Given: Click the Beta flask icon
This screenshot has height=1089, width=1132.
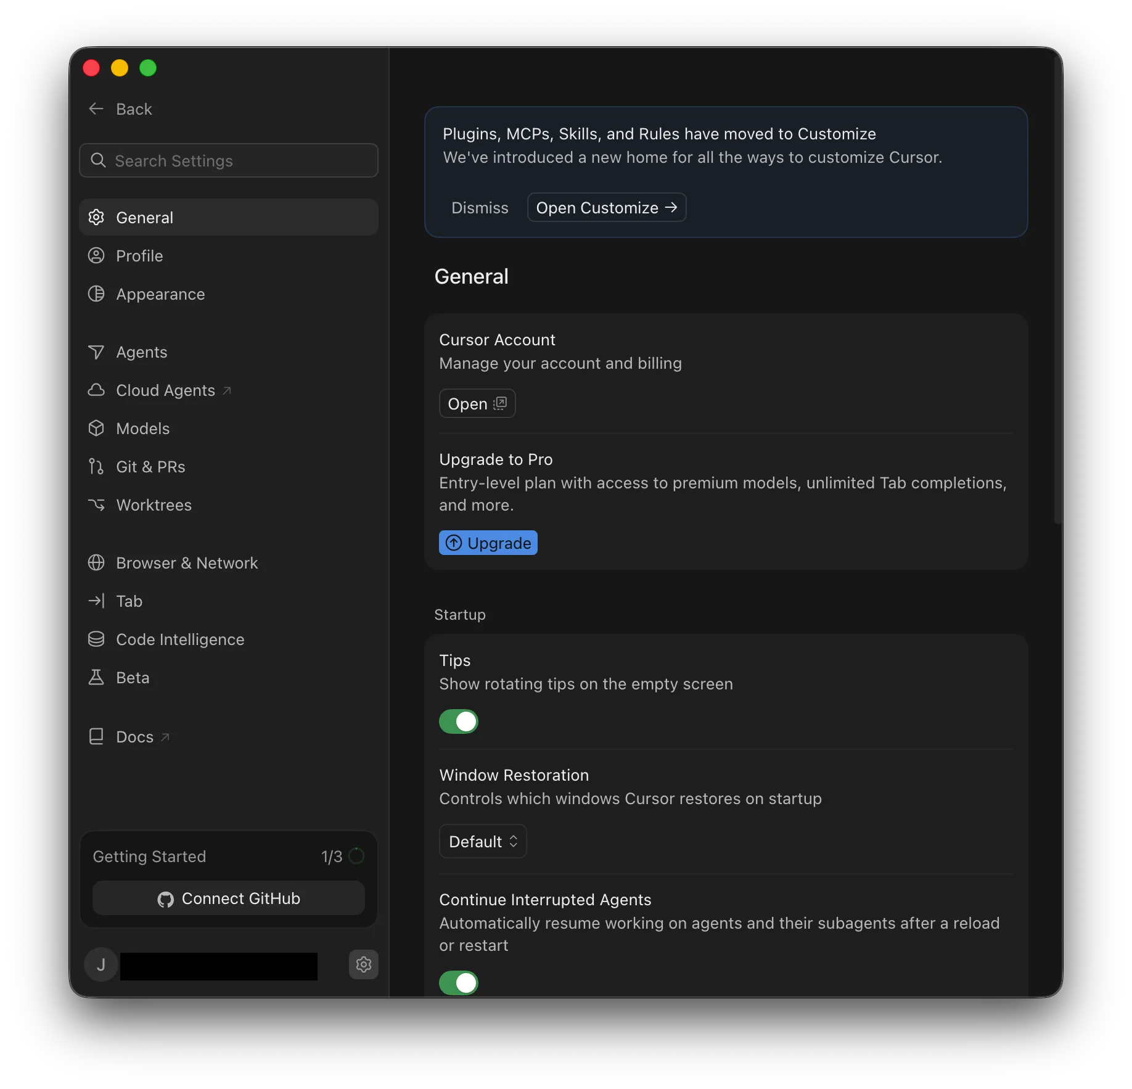Looking at the screenshot, I should click(x=96, y=677).
